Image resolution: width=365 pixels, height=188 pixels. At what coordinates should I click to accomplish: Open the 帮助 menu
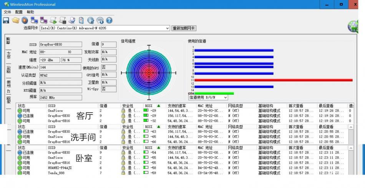(30, 12)
